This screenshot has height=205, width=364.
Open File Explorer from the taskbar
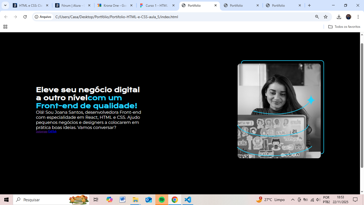[135, 200]
